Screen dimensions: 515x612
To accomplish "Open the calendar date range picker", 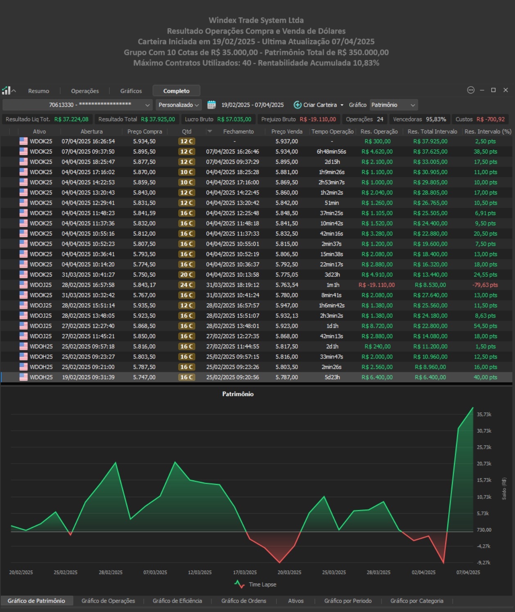I will 211,105.
